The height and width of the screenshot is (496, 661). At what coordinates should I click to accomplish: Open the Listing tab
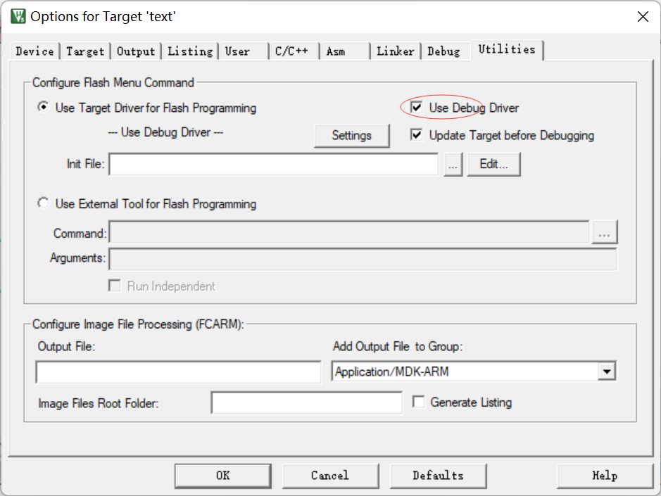point(190,51)
